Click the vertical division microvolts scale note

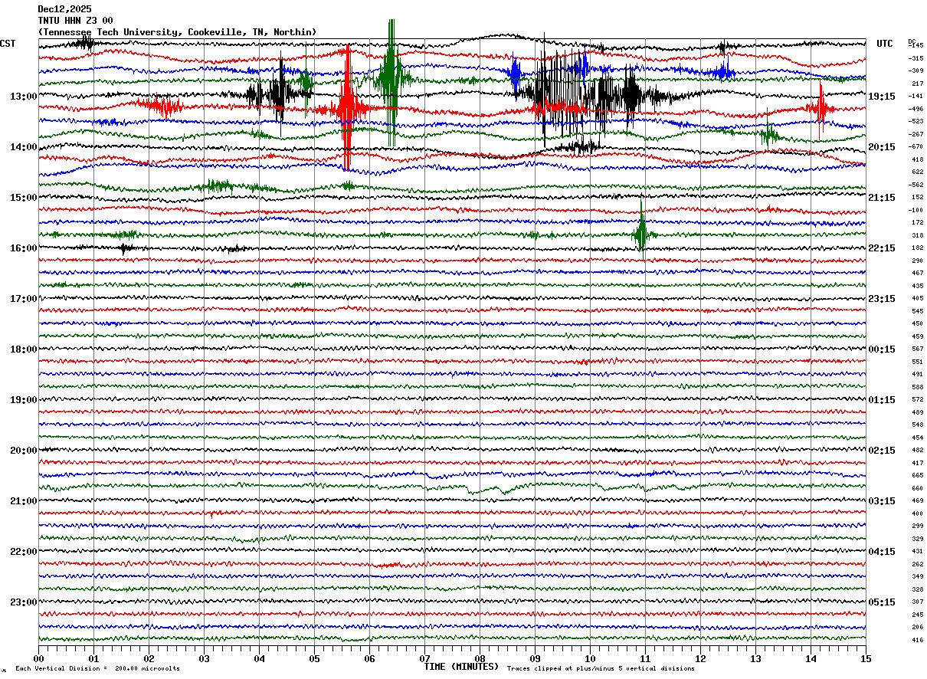(97, 669)
